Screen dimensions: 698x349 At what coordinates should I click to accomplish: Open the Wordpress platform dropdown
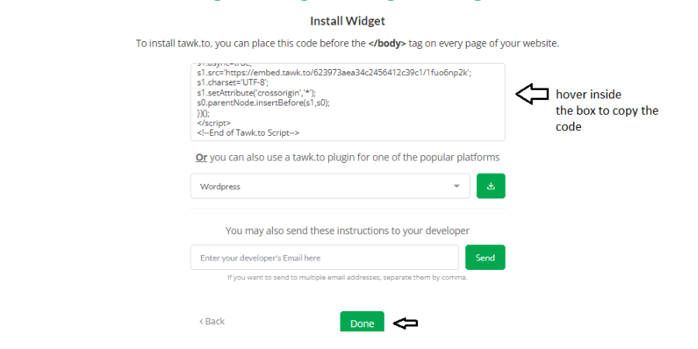point(330,186)
